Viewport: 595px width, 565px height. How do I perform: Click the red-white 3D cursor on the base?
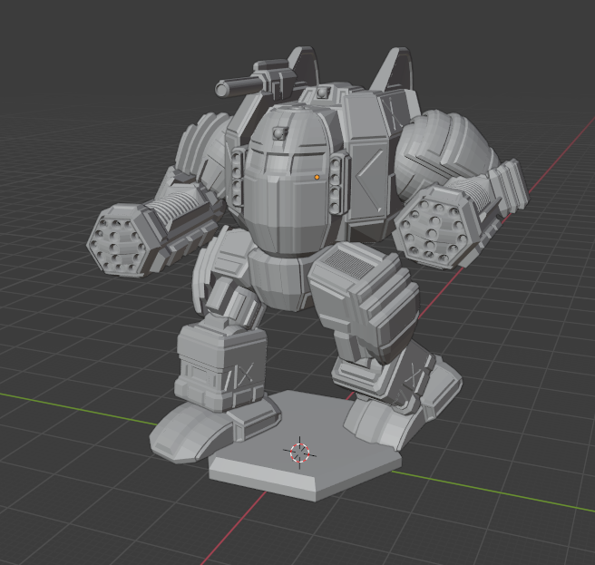pos(300,453)
